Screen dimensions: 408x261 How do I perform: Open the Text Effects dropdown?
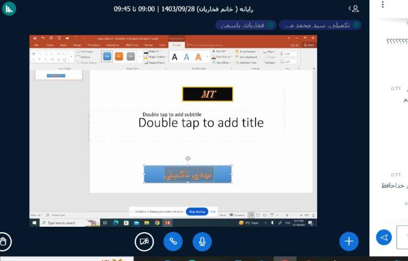tap(221, 63)
